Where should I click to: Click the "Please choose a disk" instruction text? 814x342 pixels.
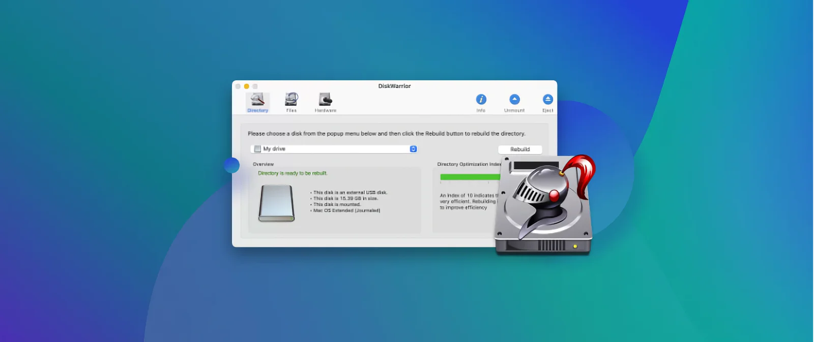click(x=387, y=134)
